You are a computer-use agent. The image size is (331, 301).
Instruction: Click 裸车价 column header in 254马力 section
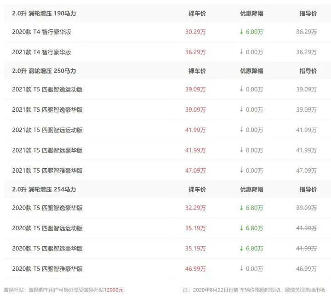pyautogui.click(x=197, y=189)
